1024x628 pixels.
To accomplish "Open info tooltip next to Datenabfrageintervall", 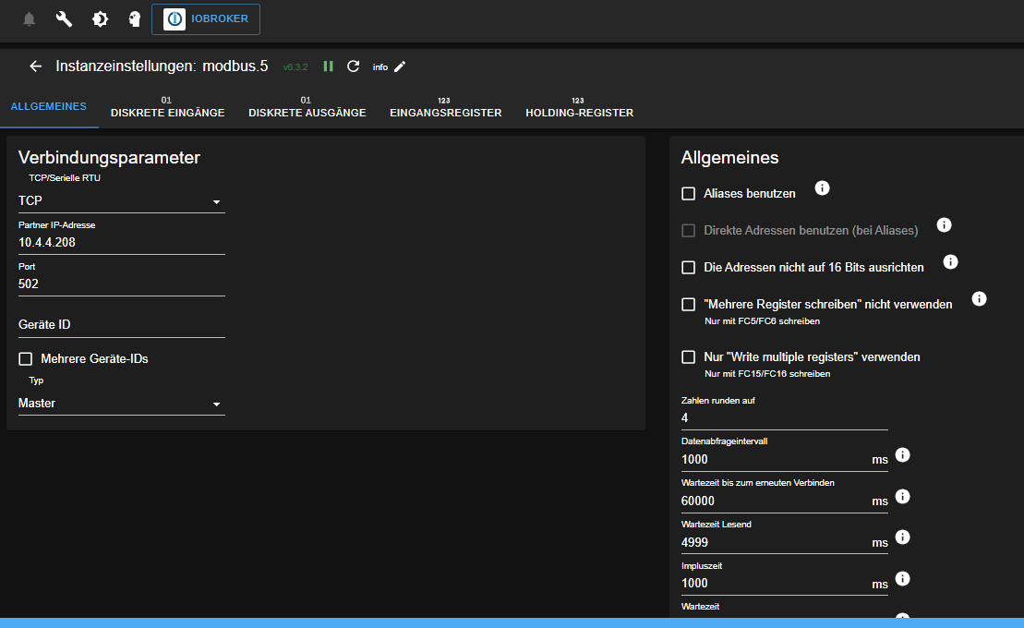I will point(902,454).
